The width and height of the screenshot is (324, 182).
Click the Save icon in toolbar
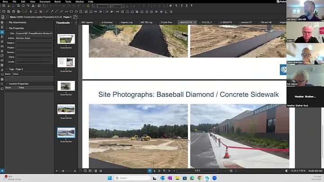(x=9, y=12)
